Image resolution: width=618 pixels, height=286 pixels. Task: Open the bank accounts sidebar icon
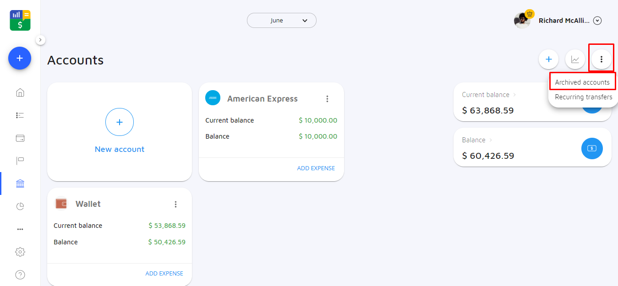20,183
